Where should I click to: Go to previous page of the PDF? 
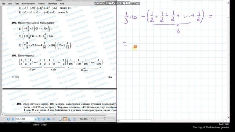click(x=13, y=119)
